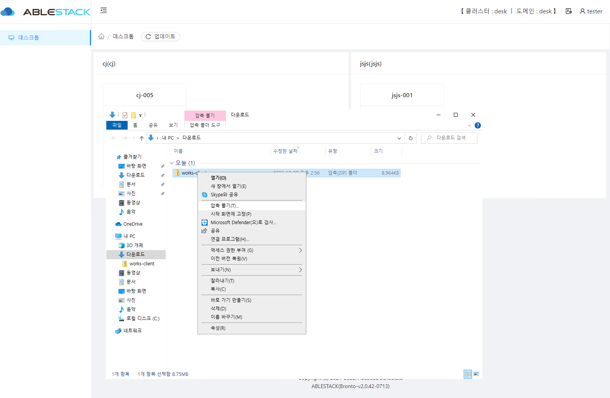Click the refresh icon in the address bar
This screenshot has width=610, height=398.
point(410,138)
